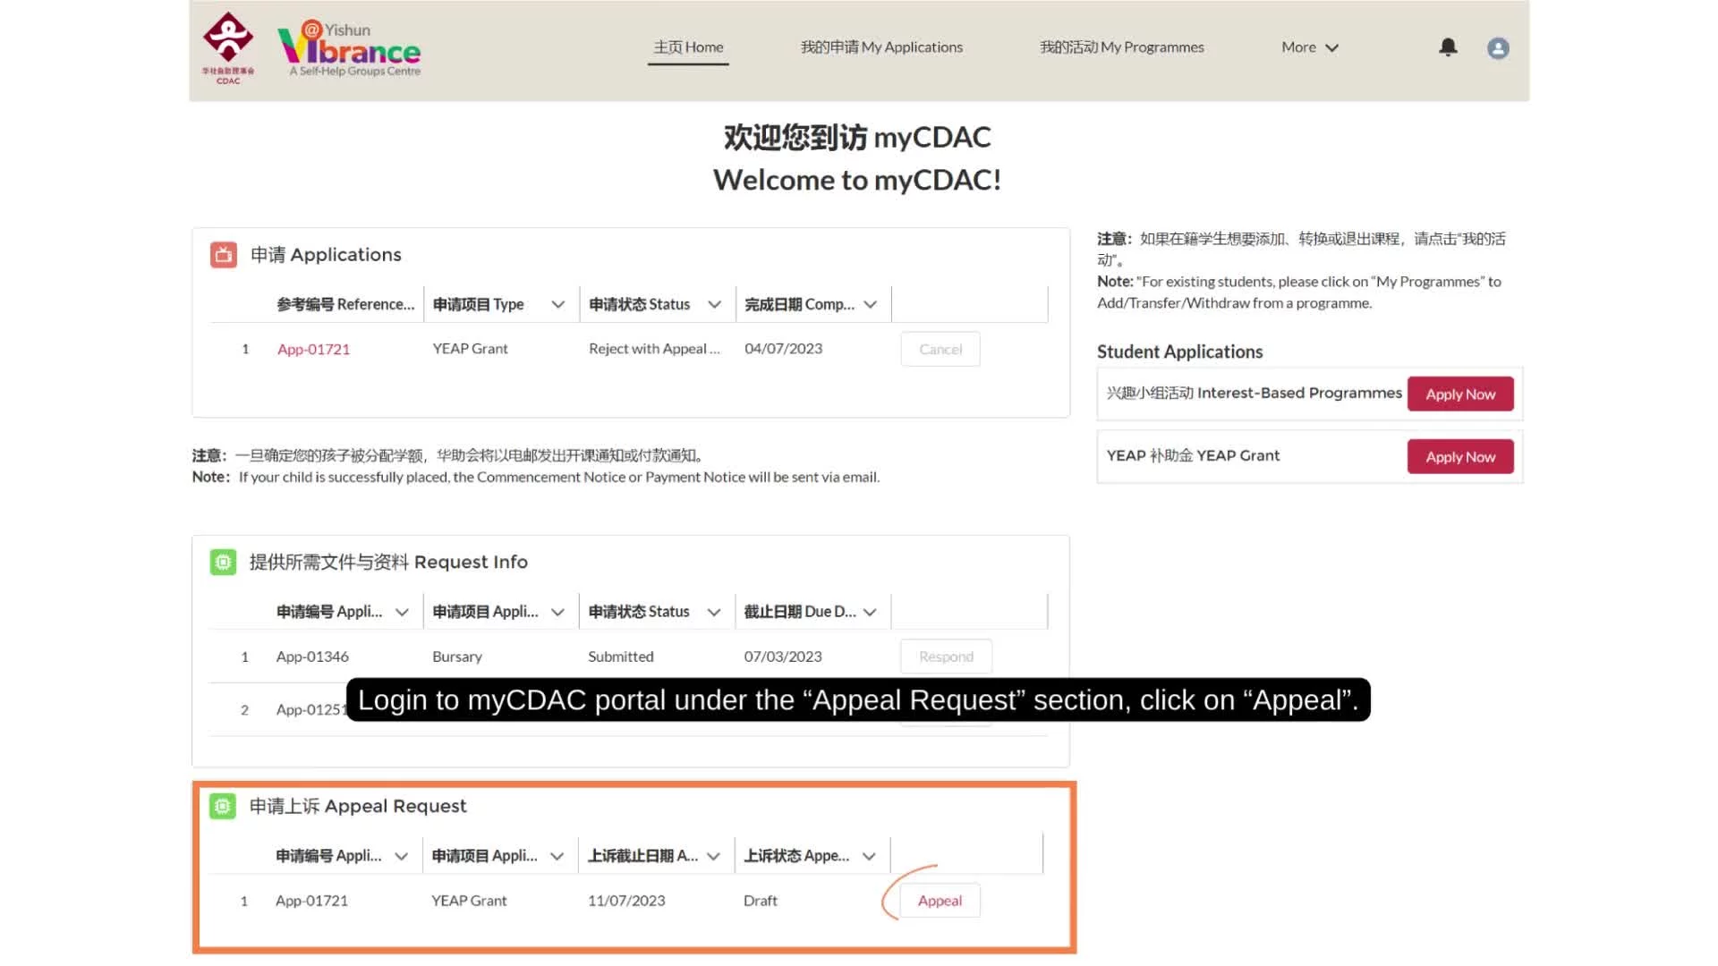This screenshot has height=966, width=1718.
Task: Open 上诉截止日期 column dropdown in Appeal Request
Action: tap(713, 856)
